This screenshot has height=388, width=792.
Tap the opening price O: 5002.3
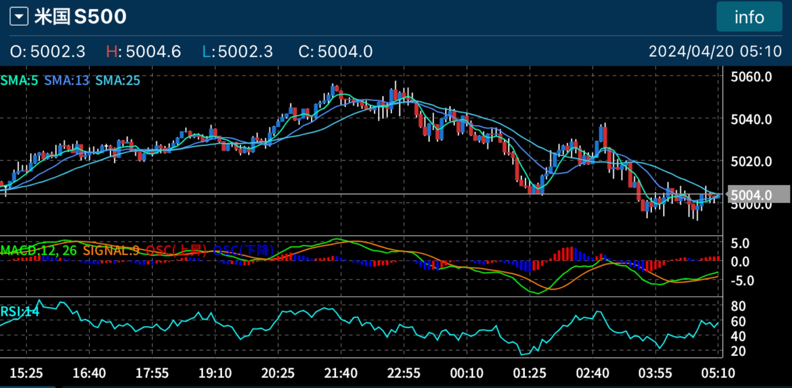(48, 51)
